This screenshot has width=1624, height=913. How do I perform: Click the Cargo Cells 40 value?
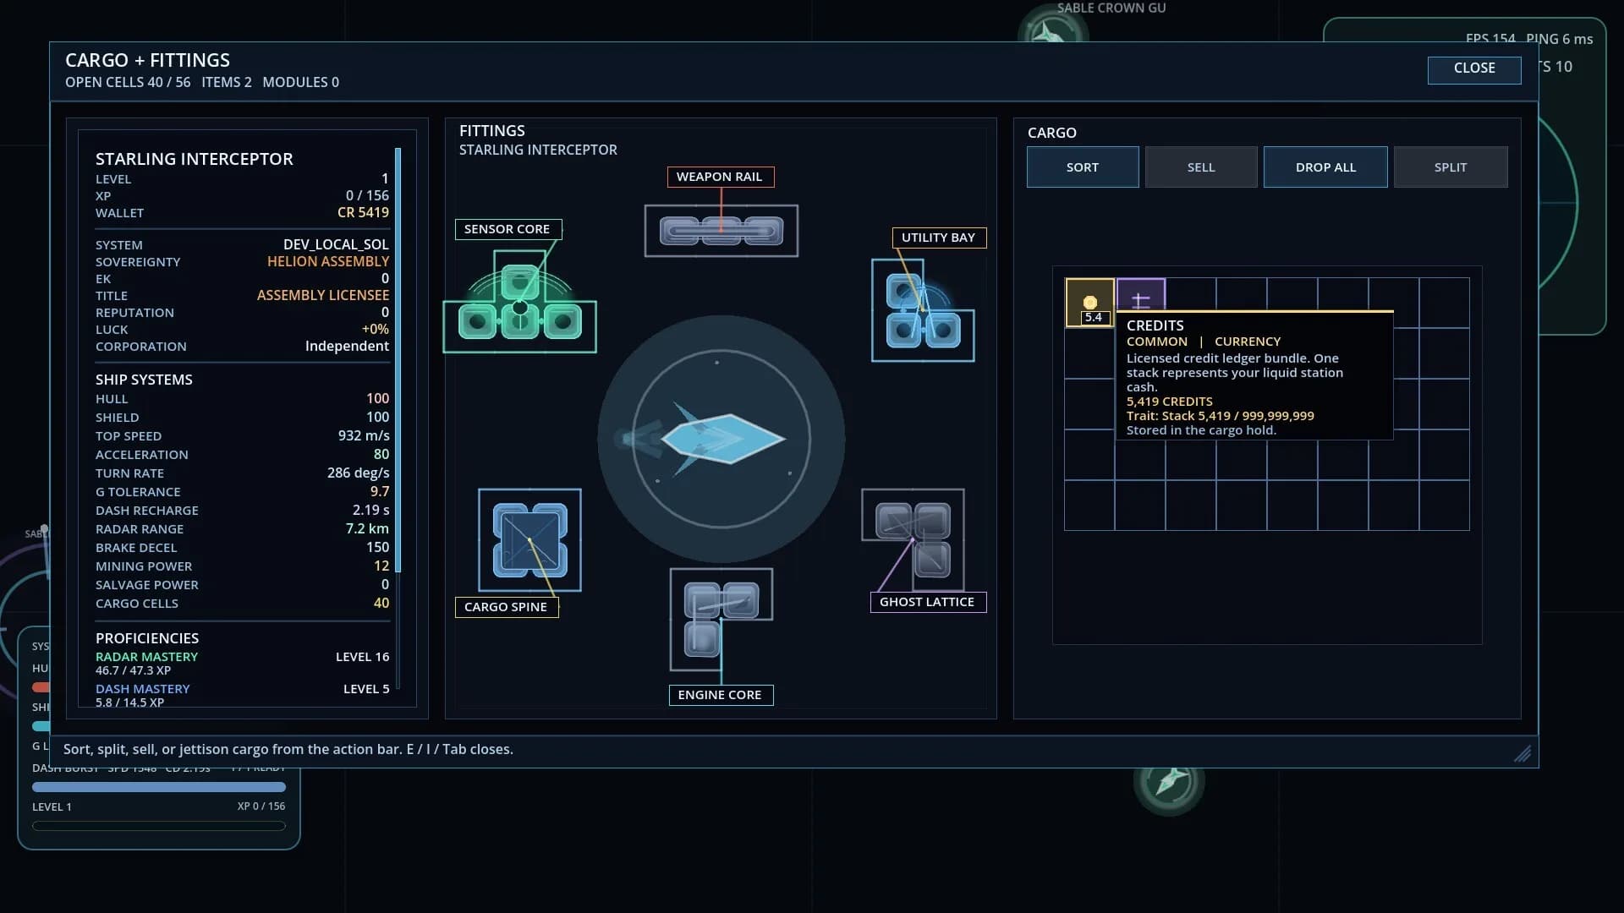click(381, 604)
